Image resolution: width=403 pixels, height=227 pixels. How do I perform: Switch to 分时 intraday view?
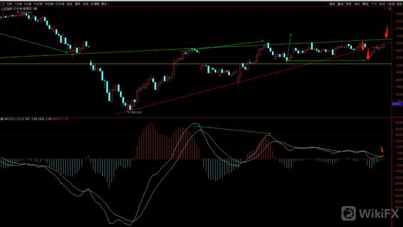(x=9, y=4)
